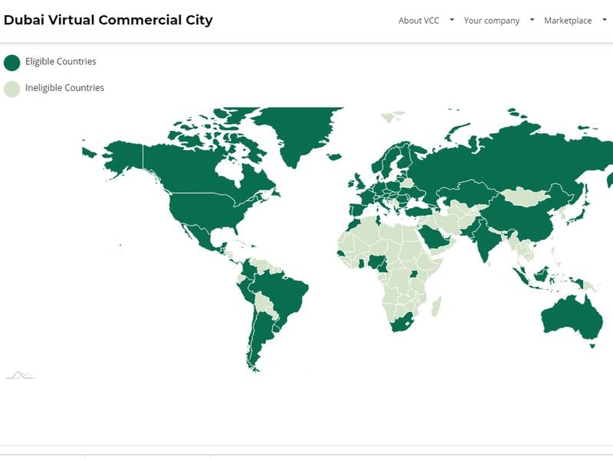This screenshot has width=613, height=459.
Task: Expand the dropdown arrow beside Marketplace
Action: point(605,20)
